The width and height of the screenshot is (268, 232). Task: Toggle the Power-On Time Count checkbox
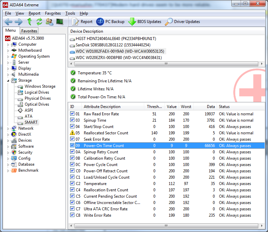(x=72, y=145)
